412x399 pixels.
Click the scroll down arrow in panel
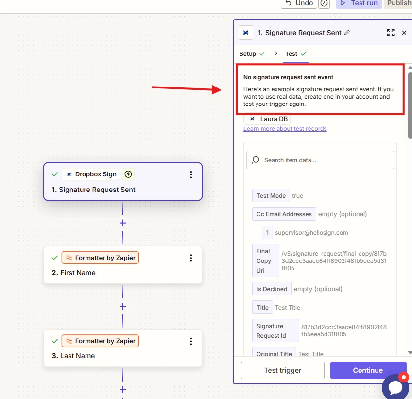(x=410, y=352)
